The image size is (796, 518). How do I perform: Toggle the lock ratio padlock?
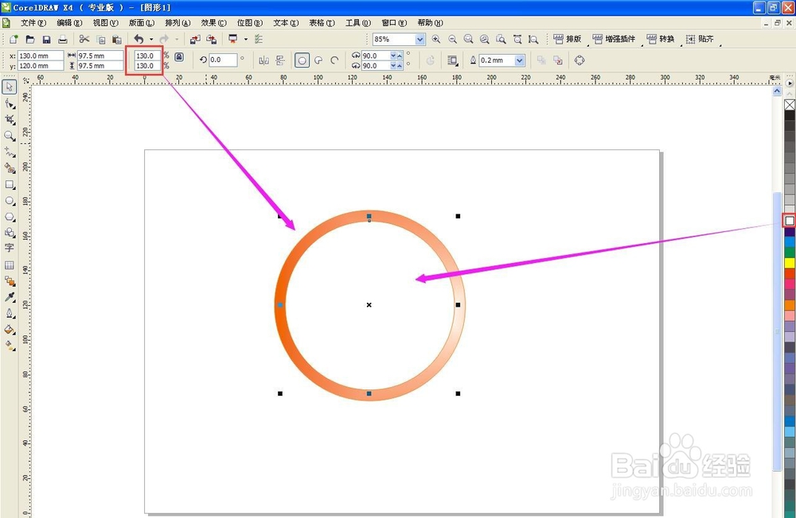pyautogui.click(x=179, y=56)
